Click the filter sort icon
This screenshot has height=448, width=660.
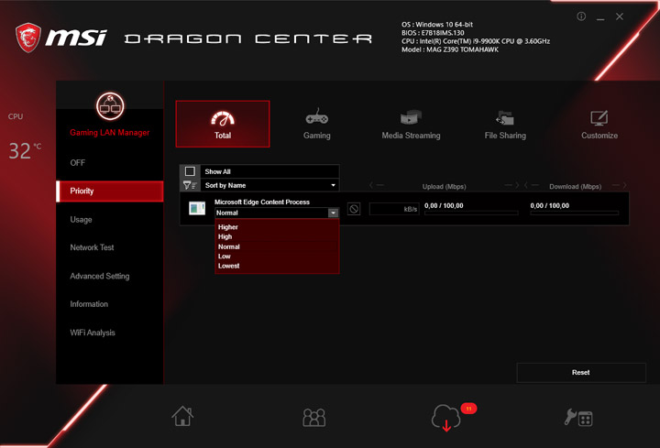click(x=190, y=185)
